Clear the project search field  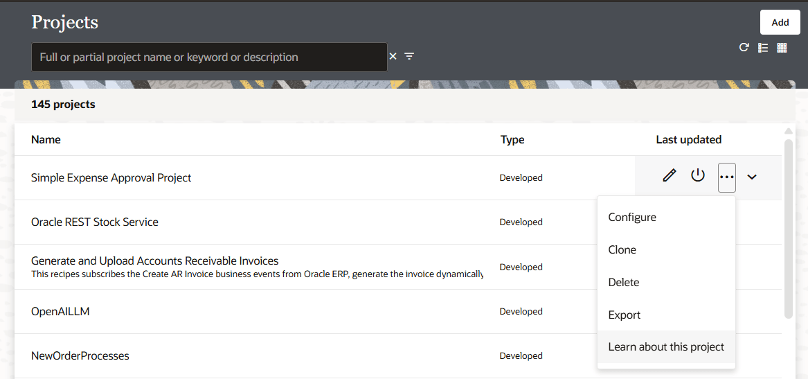393,56
